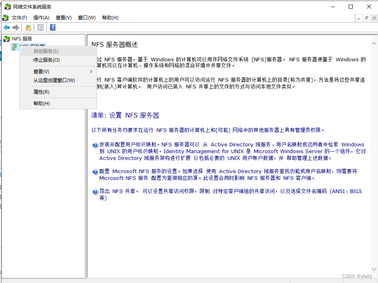Screen dimensions: 378x283
Task: Restore the inner MDI child window
Action: click(x=366, y=18)
